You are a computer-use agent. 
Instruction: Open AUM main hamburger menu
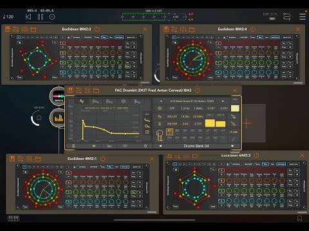pyautogui.click(x=303, y=17)
